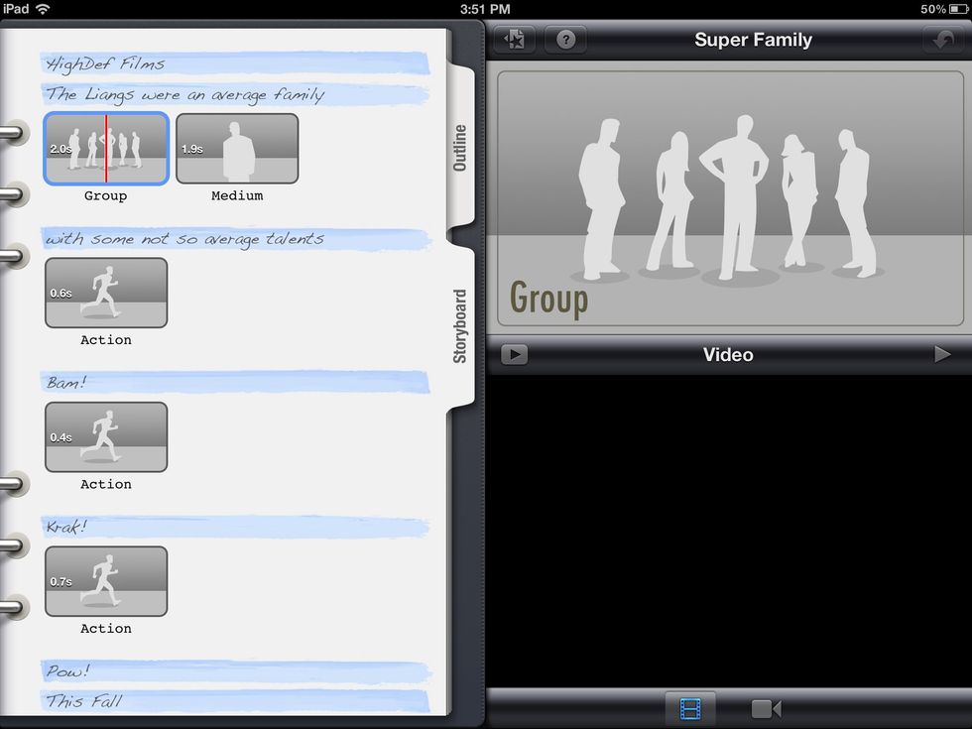Tap the help question mark icon
This screenshot has height=729, width=972.
coord(565,40)
